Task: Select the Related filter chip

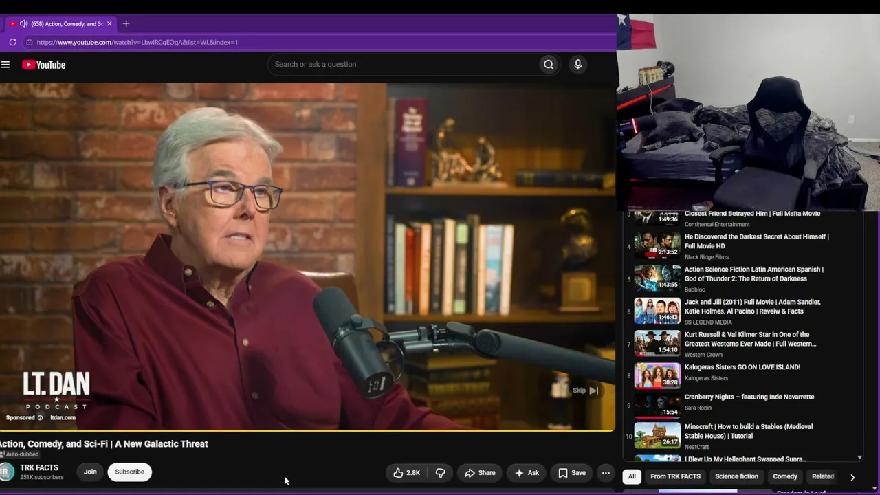Action: 822,476
